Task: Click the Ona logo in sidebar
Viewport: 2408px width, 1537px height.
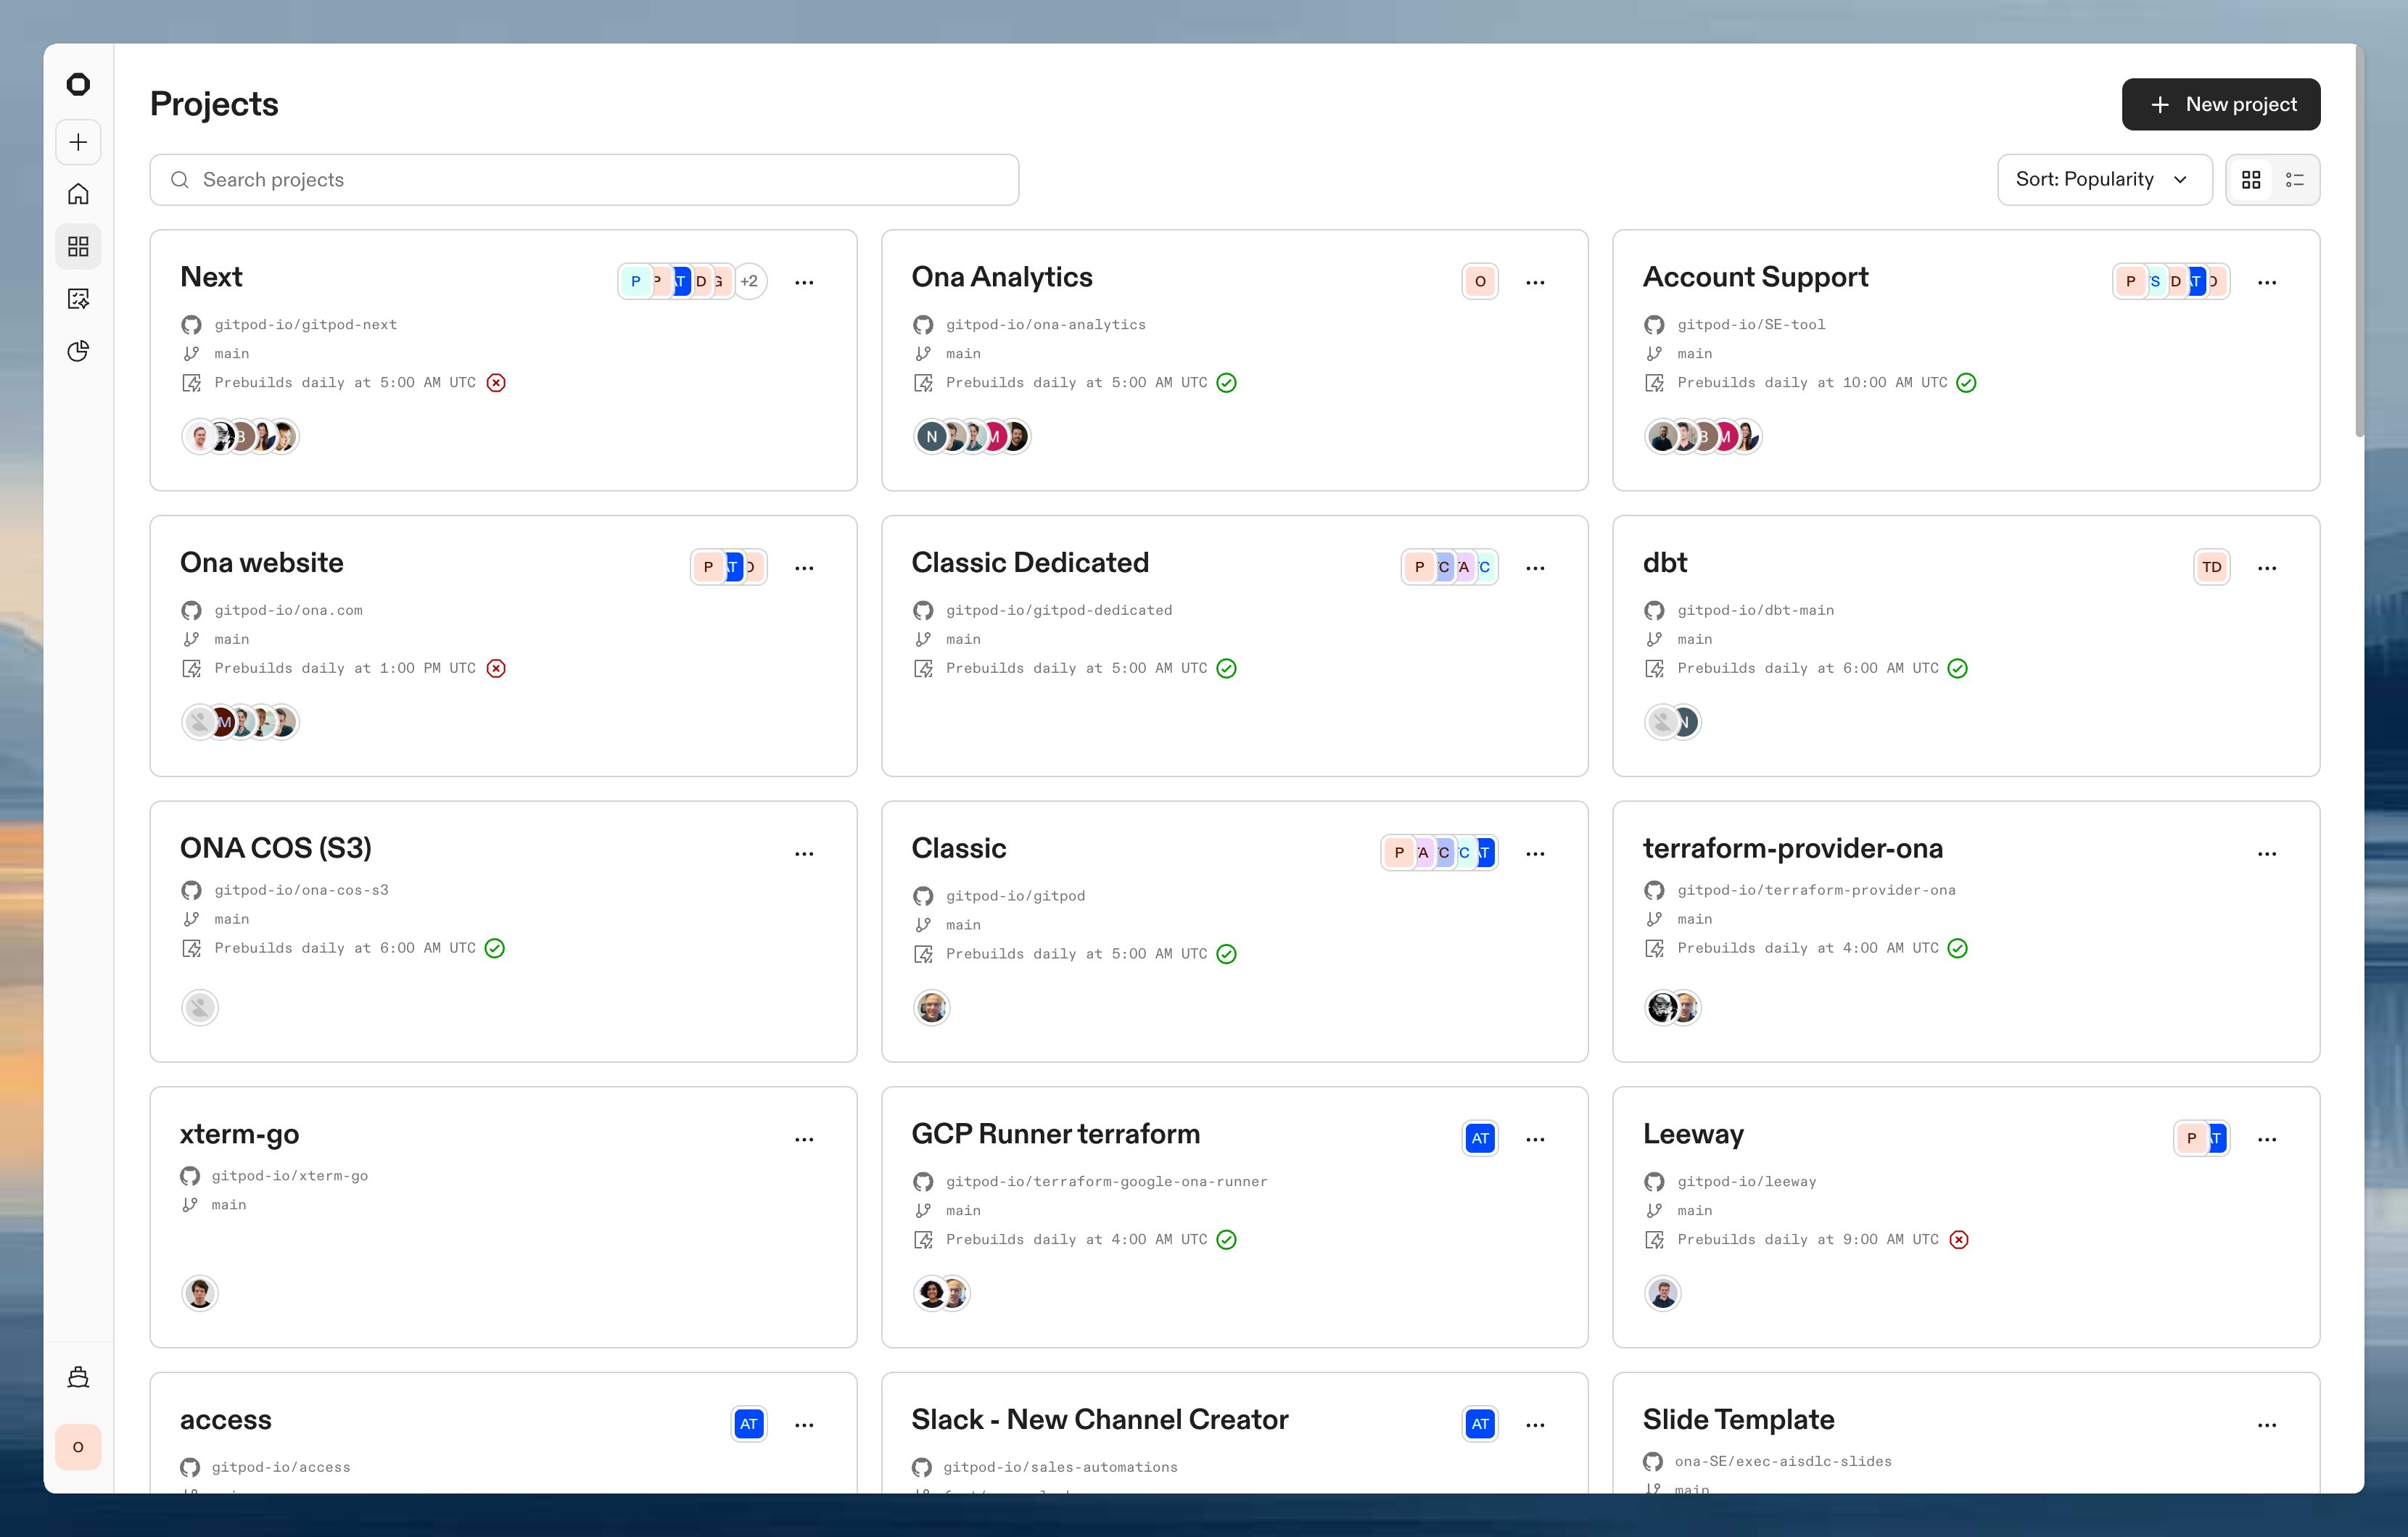Action: coord(78,85)
